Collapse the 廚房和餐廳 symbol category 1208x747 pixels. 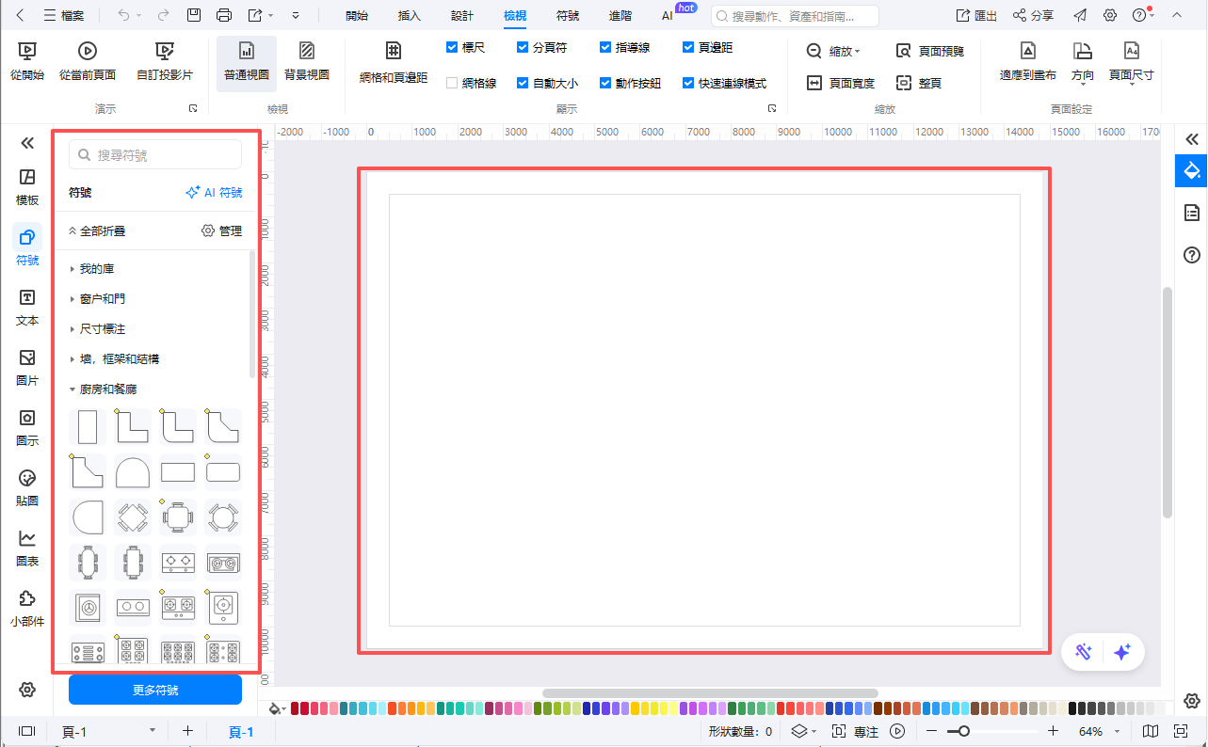click(73, 389)
